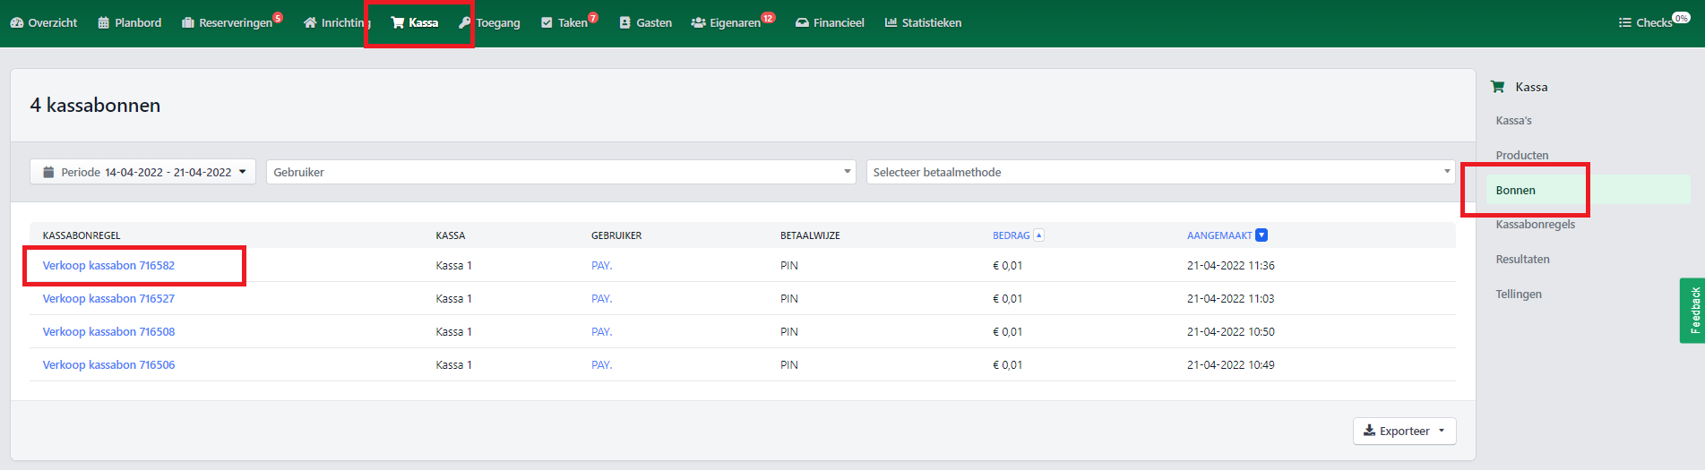
Task: Open the Toegang tab
Action: 489,22
